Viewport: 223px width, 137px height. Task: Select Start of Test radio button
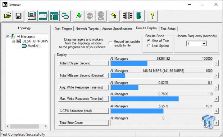click(x=149, y=41)
